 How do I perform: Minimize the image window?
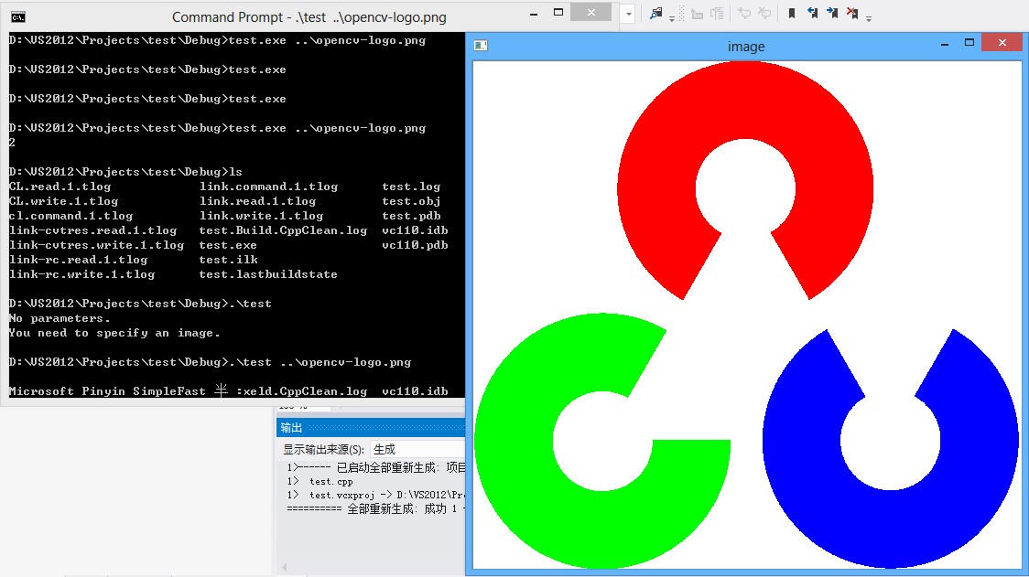click(x=945, y=44)
